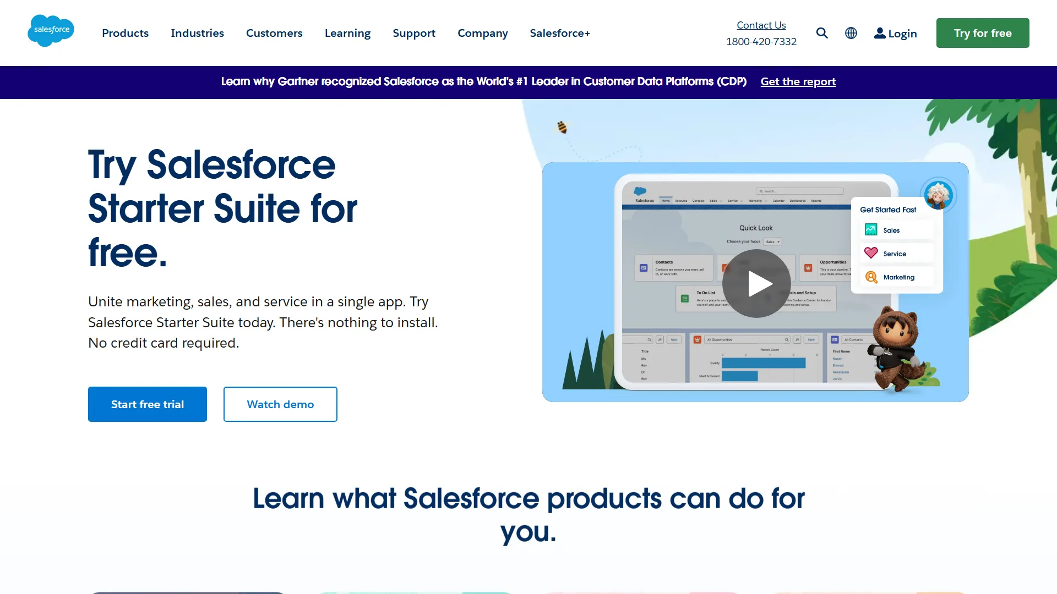
Task: Click the Watch demo button
Action: pyautogui.click(x=280, y=404)
